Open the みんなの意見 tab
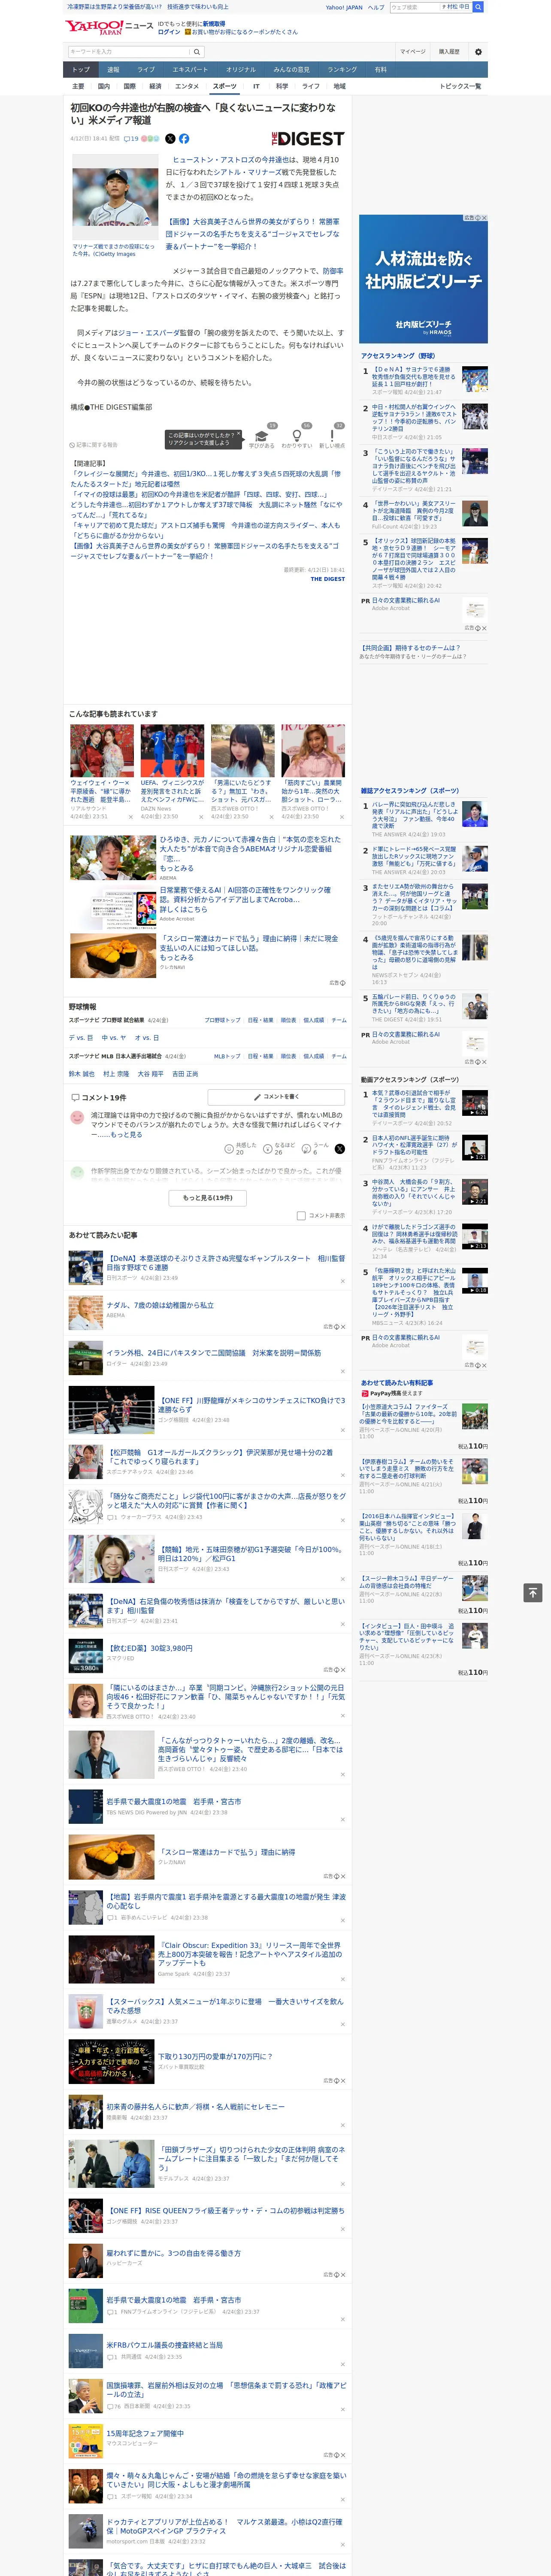The height and width of the screenshot is (2576, 551). [x=291, y=70]
